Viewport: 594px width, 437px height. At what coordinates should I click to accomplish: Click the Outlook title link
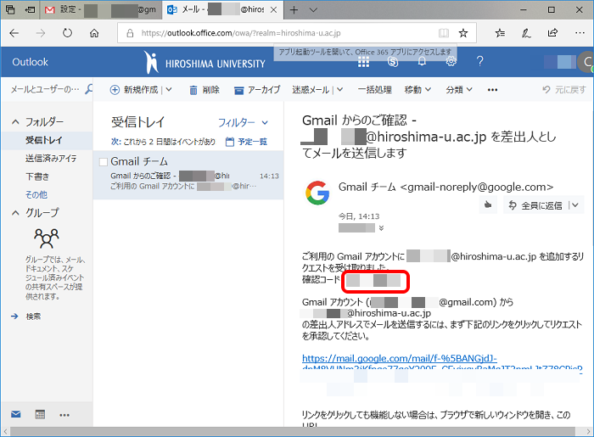pos(30,62)
